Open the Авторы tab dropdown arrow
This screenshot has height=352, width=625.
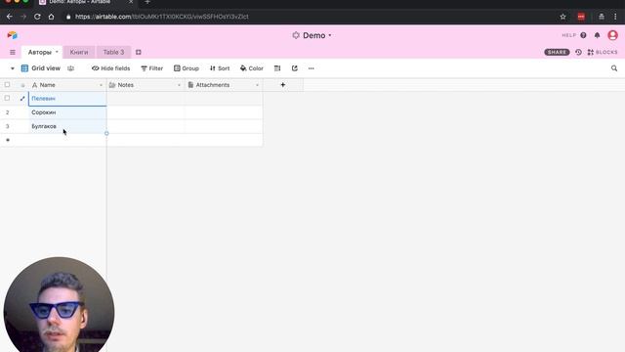tap(57, 52)
